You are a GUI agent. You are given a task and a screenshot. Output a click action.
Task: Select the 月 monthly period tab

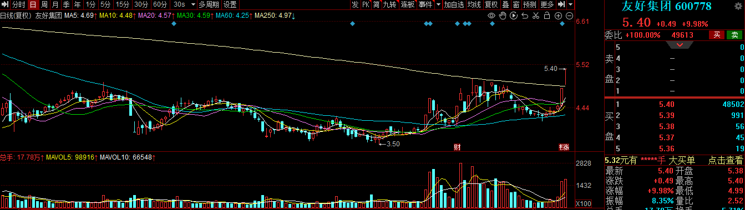(x=55, y=4)
